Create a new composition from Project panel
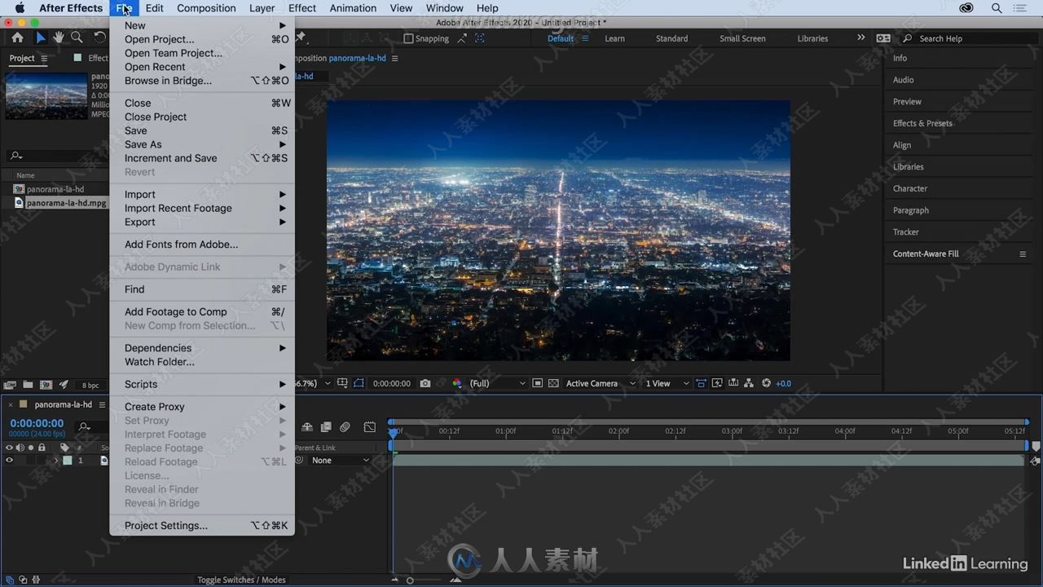1043x587 pixels. [x=46, y=385]
